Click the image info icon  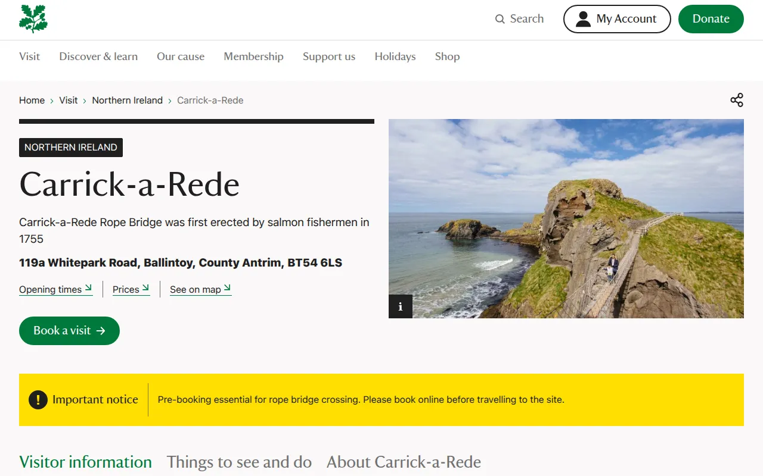(x=401, y=306)
